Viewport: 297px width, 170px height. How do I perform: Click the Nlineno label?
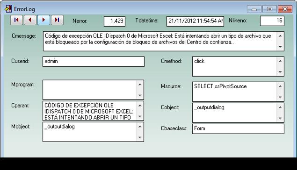pyautogui.click(x=238, y=21)
